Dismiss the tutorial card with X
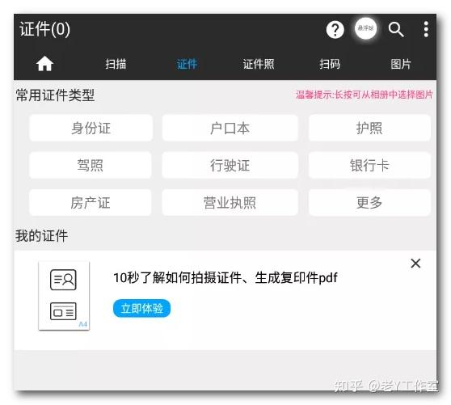This screenshot has height=405, width=451. [x=415, y=264]
